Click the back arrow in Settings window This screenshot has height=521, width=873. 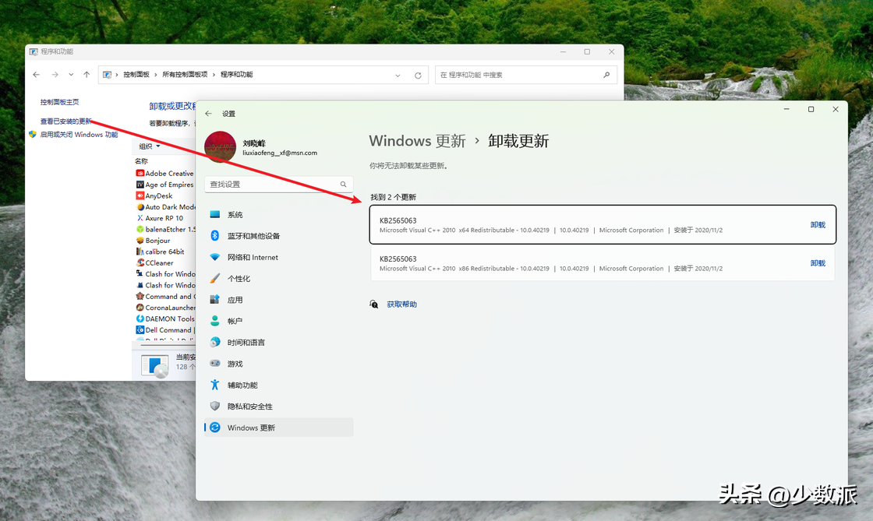(208, 114)
